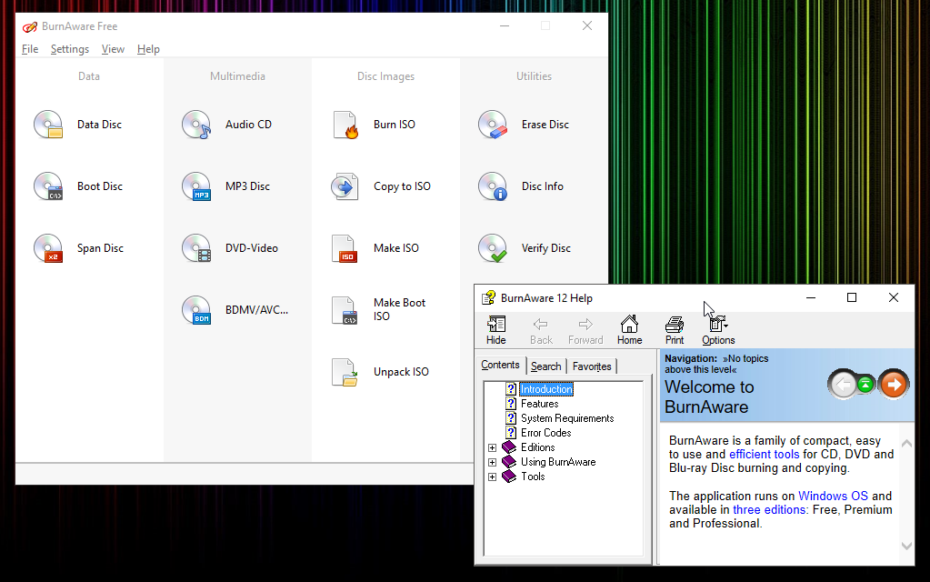Image resolution: width=930 pixels, height=582 pixels.
Task: Switch to the Favorites tab
Action: (591, 366)
